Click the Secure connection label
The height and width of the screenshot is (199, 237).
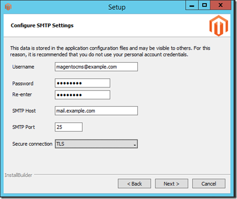[32, 144]
